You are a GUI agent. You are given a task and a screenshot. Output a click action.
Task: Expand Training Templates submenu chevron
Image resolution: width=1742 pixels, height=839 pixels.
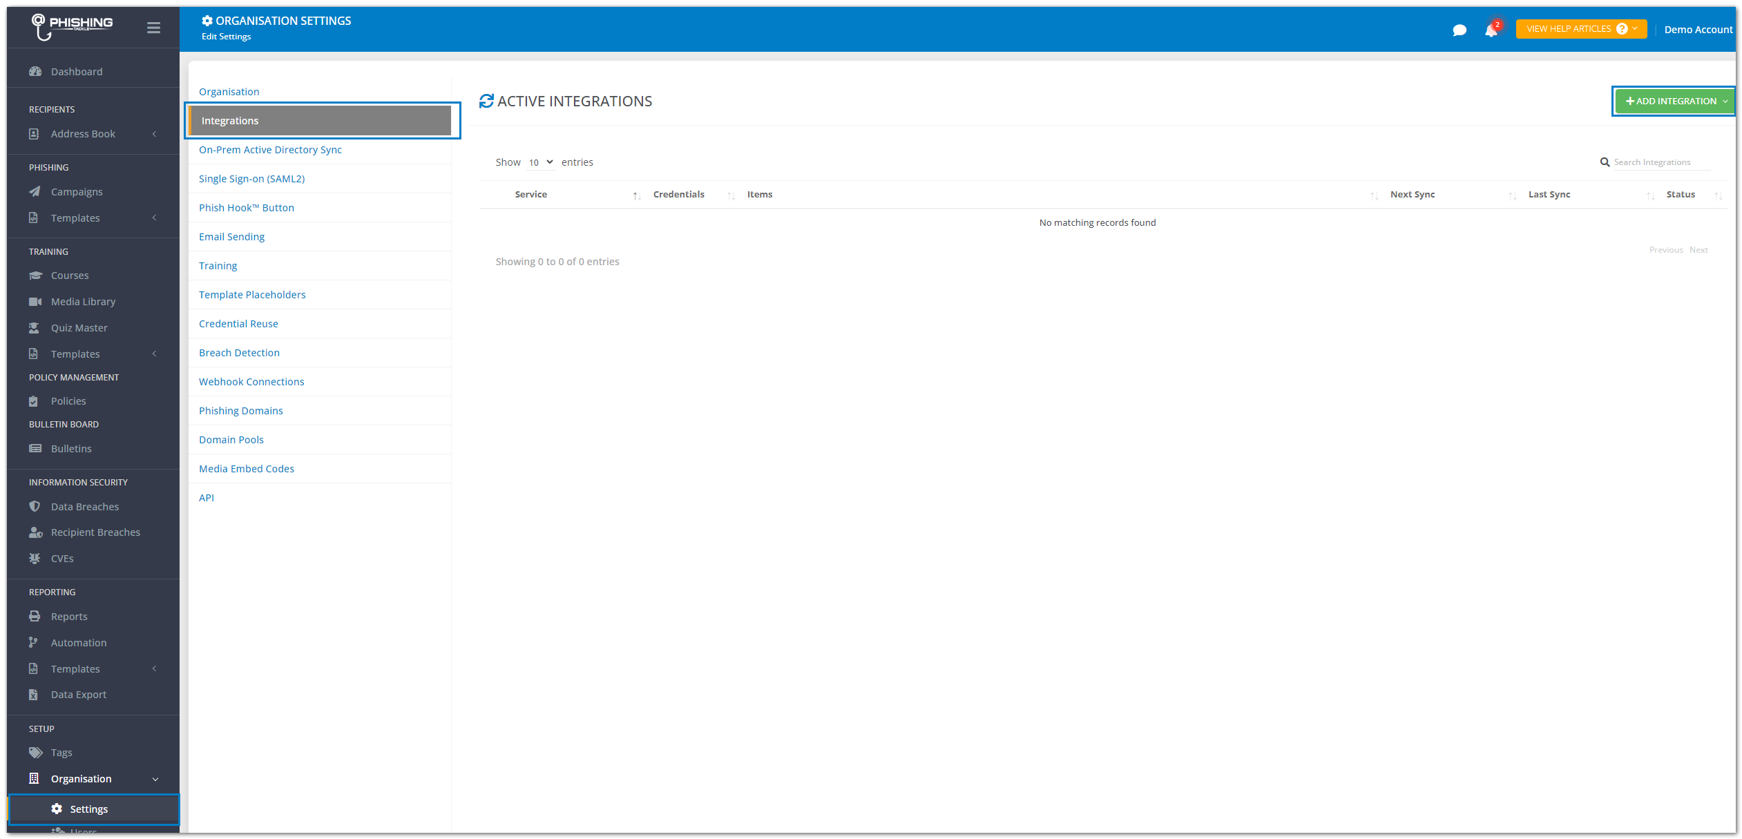pos(154,354)
